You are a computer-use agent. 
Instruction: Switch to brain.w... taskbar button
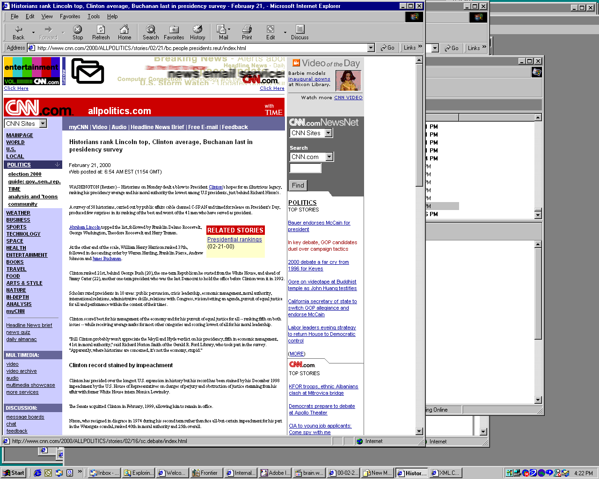coord(309,473)
